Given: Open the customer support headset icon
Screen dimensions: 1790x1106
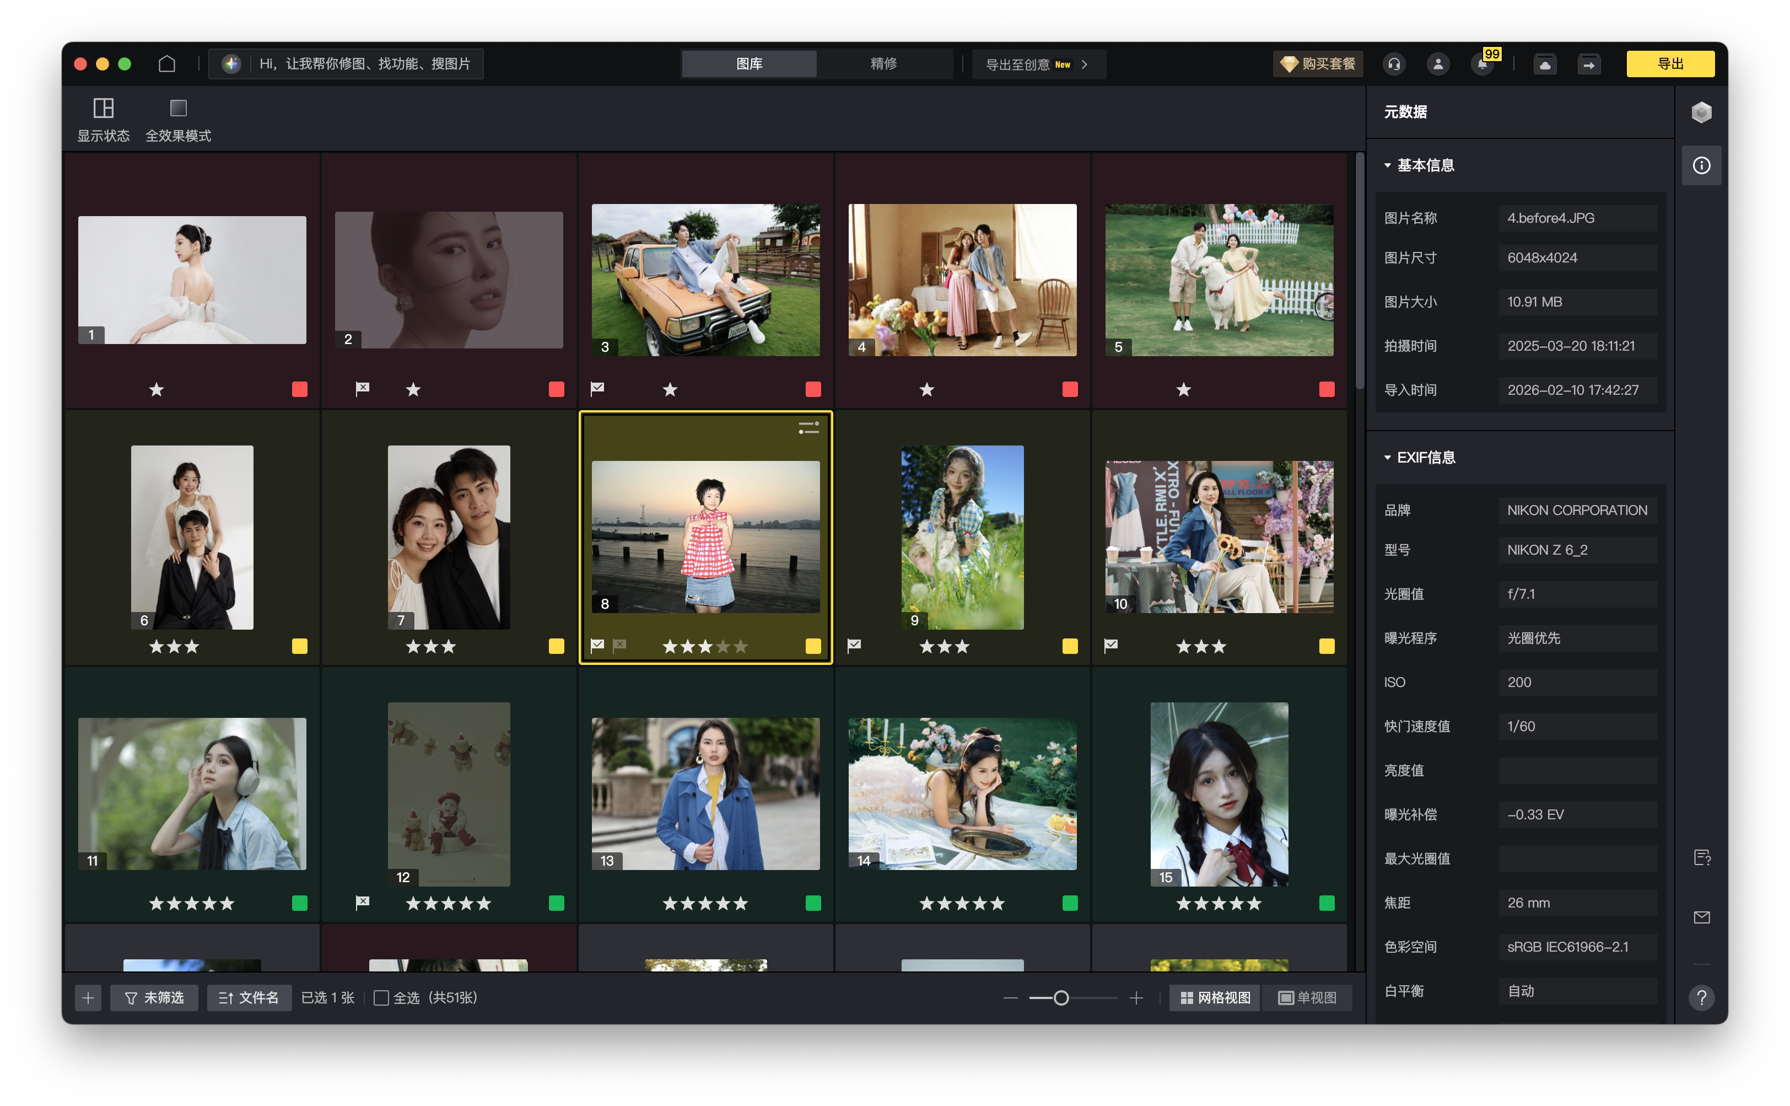Looking at the screenshot, I should tap(1394, 63).
